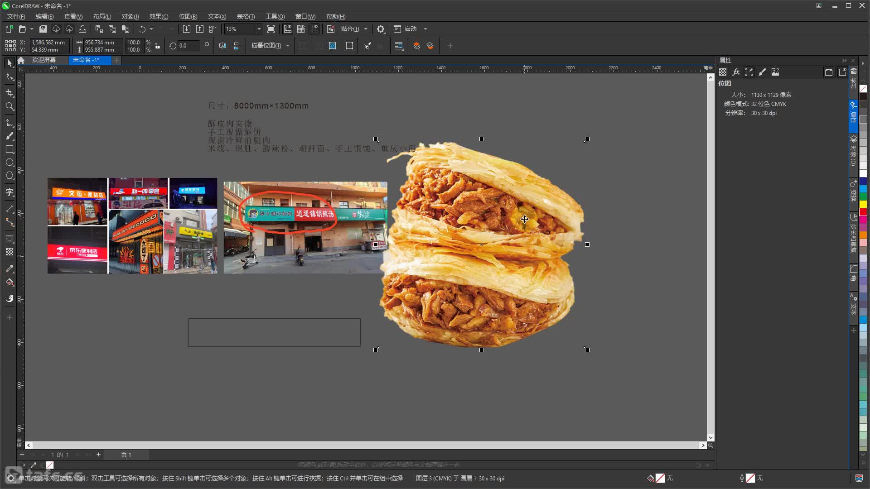Toggle Properties docker tab mode button
870x489 pixels.
coord(842,72)
